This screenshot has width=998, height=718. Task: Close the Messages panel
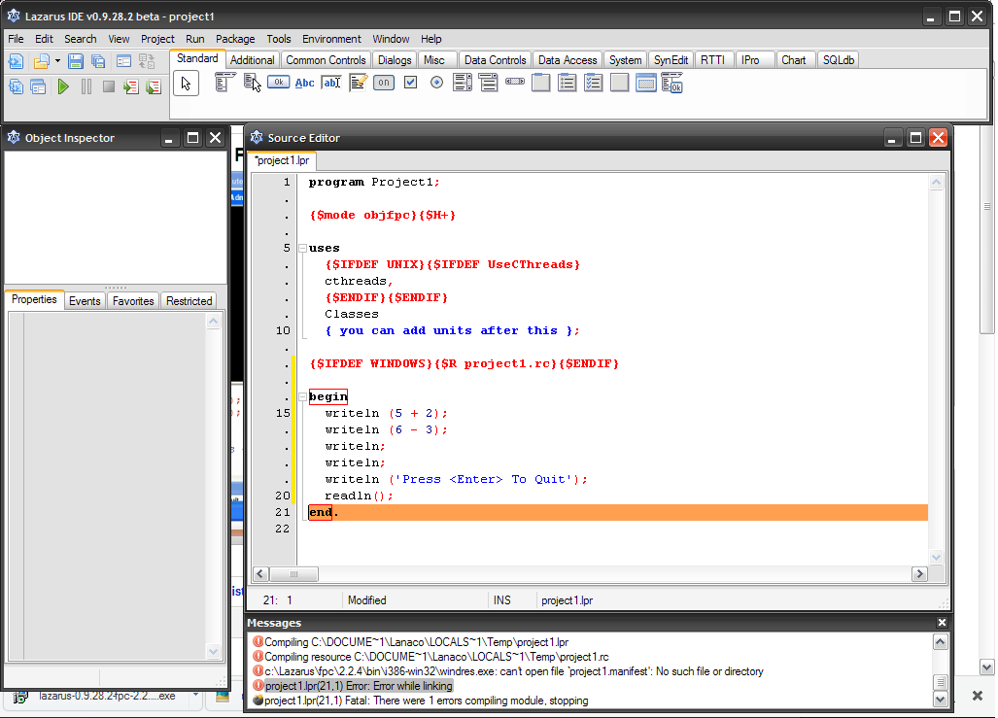pos(941,623)
